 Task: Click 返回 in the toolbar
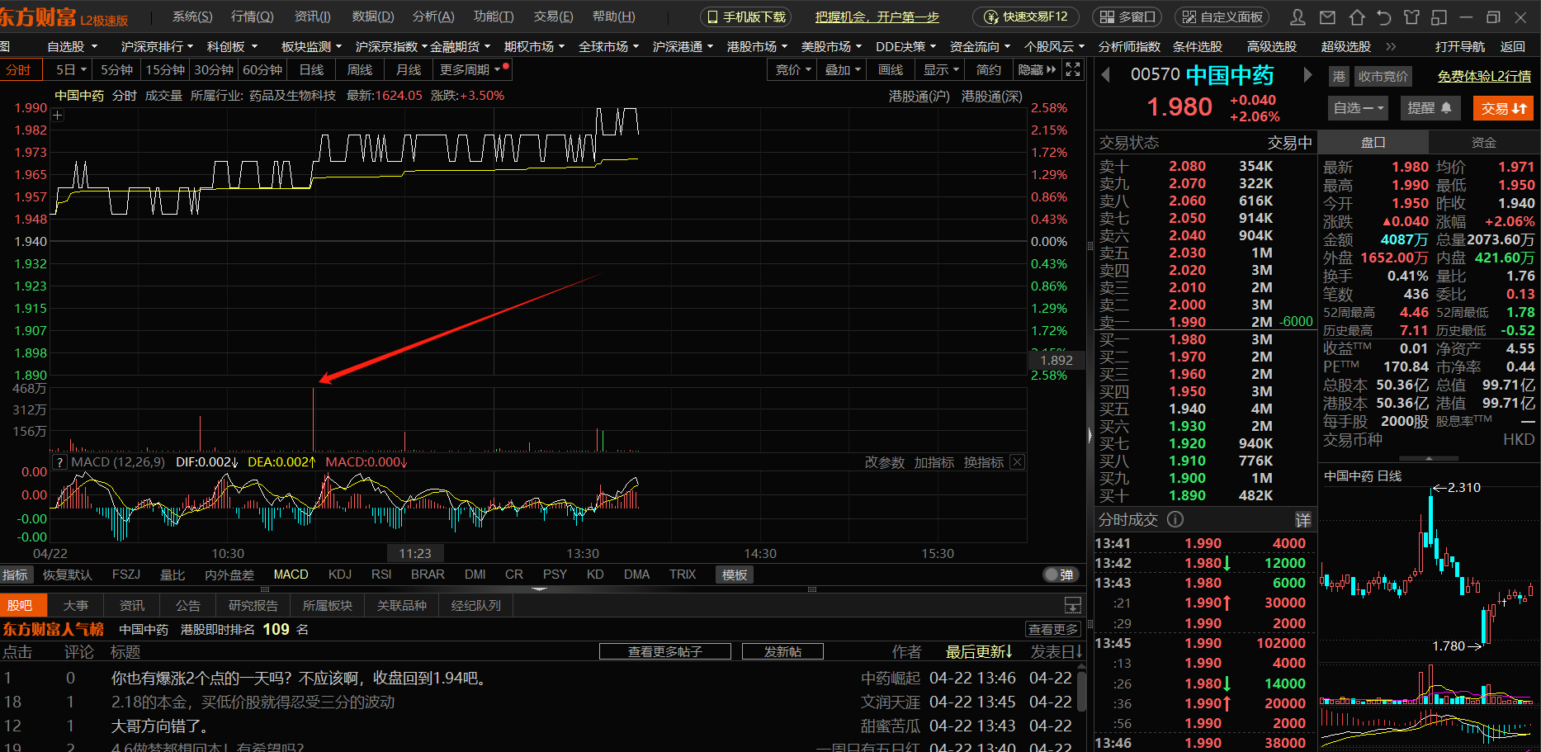coord(1512,47)
